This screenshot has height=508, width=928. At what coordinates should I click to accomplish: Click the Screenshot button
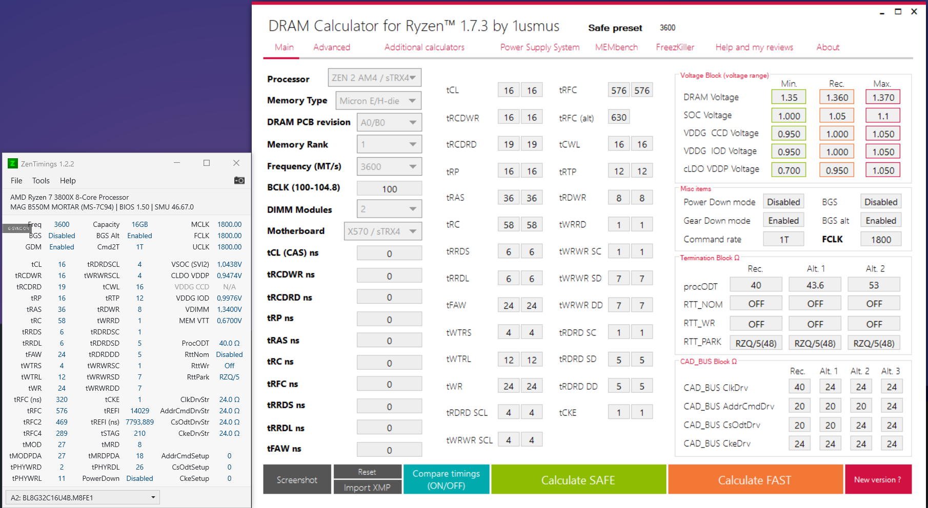click(297, 480)
